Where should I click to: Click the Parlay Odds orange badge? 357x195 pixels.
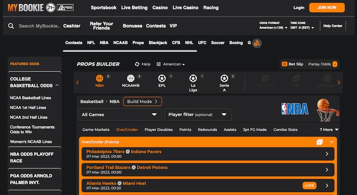335,64
